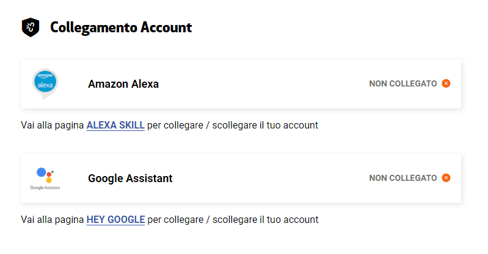This screenshot has width=488, height=254.
Task: Click "Vai alla pagina" before ALEXA SKILL
Action: [53, 125]
